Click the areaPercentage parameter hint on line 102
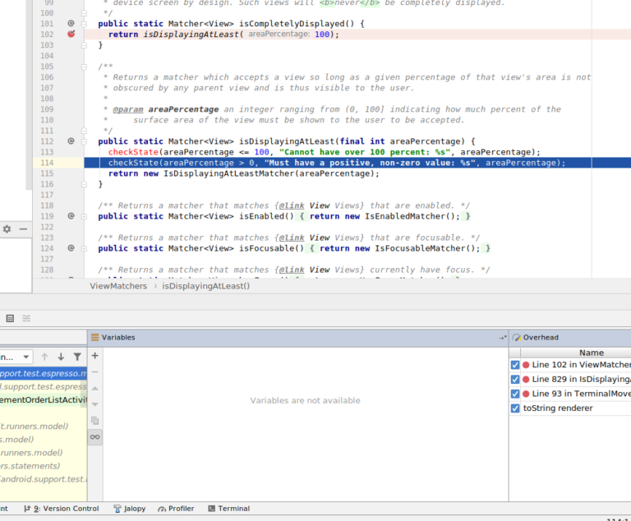This screenshot has height=521, width=631. (x=279, y=35)
